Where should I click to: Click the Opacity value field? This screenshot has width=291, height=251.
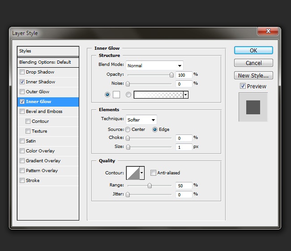click(184, 75)
